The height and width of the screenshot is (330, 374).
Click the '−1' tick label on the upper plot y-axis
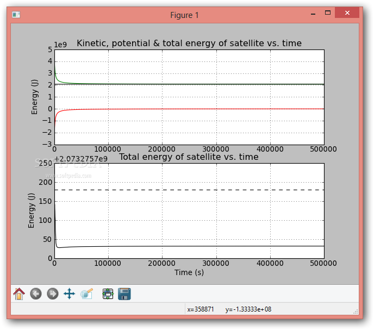pos(47,121)
